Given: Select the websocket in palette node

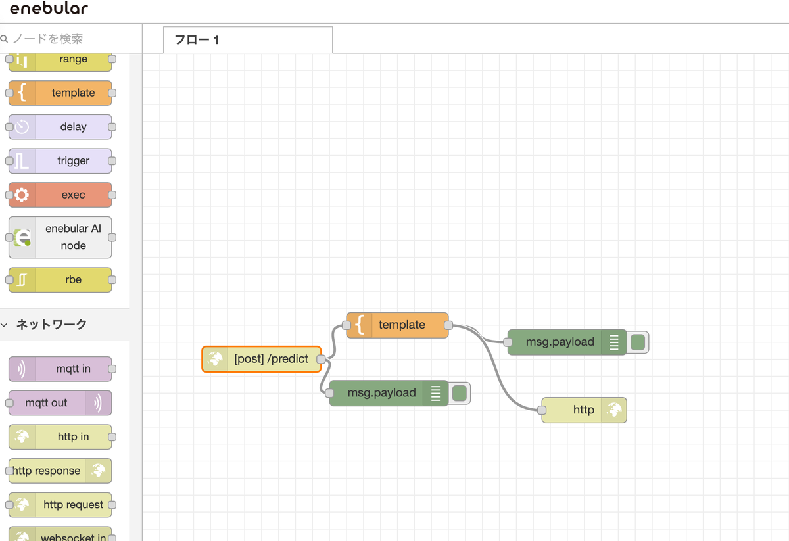Looking at the screenshot, I should pyautogui.click(x=60, y=534).
